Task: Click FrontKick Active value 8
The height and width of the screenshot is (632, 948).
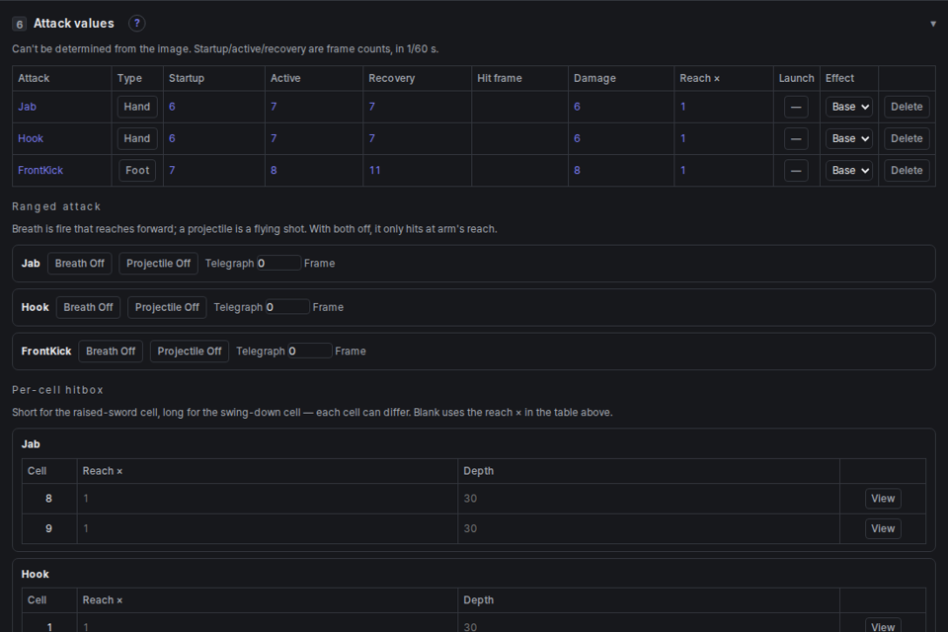Action: [x=274, y=171]
